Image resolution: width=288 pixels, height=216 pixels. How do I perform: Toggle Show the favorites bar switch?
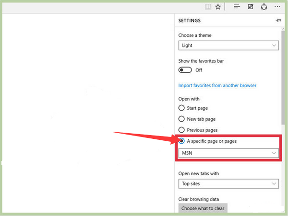pos(185,70)
